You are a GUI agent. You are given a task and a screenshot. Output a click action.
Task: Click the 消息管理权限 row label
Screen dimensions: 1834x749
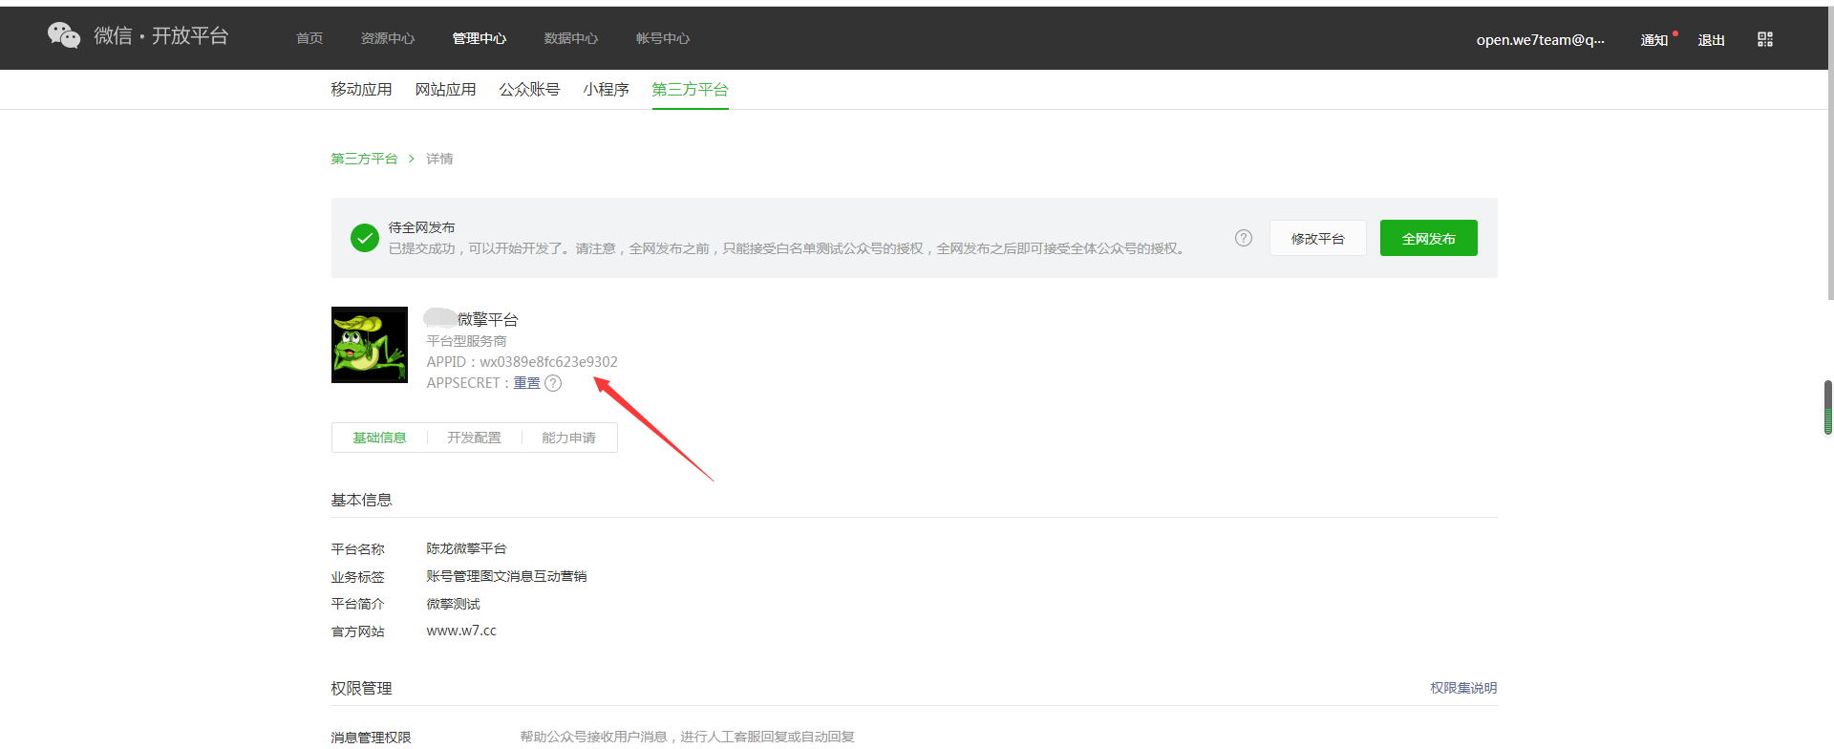pyautogui.click(x=371, y=737)
